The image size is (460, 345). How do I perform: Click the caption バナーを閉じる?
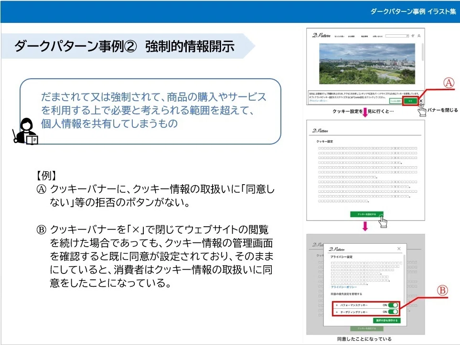coord(442,110)
